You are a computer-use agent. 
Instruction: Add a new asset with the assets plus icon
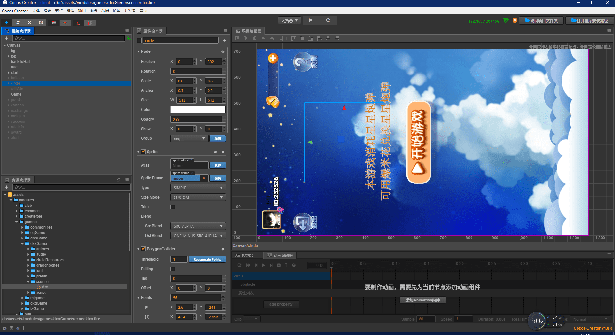click(6, 187)
